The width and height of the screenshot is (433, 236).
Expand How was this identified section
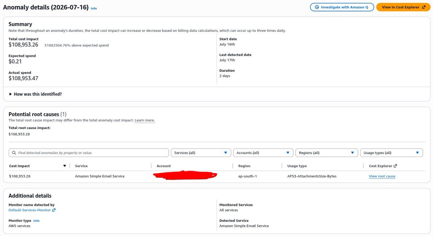click(x=35, y=94)
